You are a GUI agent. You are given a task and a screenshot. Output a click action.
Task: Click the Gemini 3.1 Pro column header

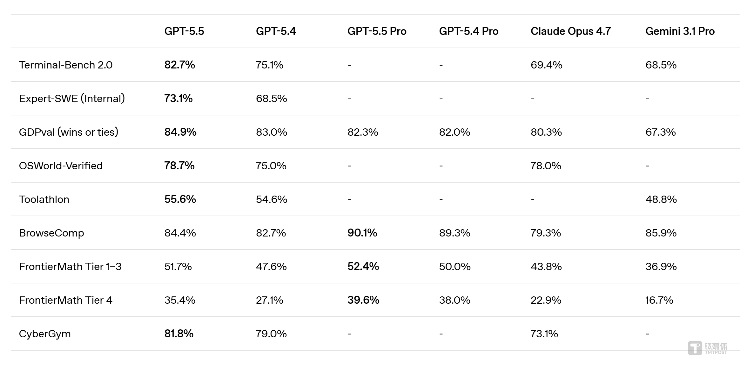pos(680,31)
